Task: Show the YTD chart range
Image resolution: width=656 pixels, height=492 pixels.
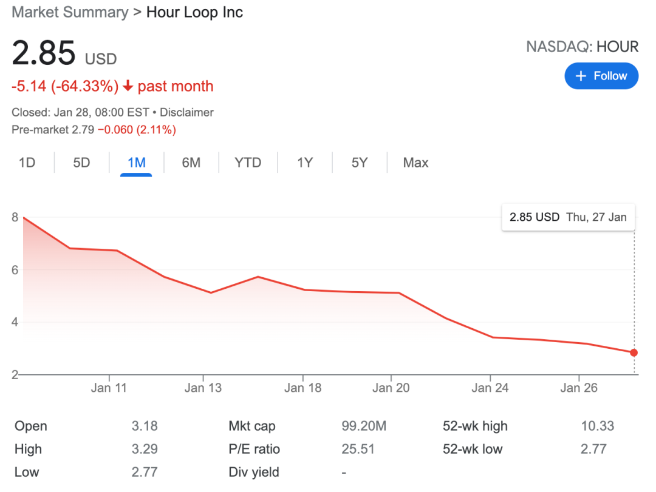Action: click(x=248, y=163)
